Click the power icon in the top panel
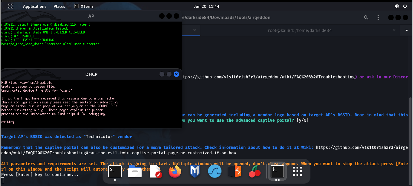The image size is (413, 186). point(405,6)
